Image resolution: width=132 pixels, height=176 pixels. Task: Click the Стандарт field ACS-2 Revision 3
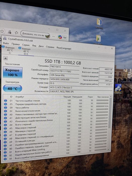[81, 88]
